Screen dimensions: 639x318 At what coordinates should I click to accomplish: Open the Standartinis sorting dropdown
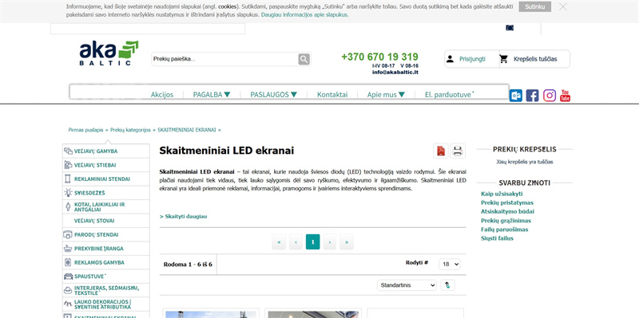[x=407, y=285]
